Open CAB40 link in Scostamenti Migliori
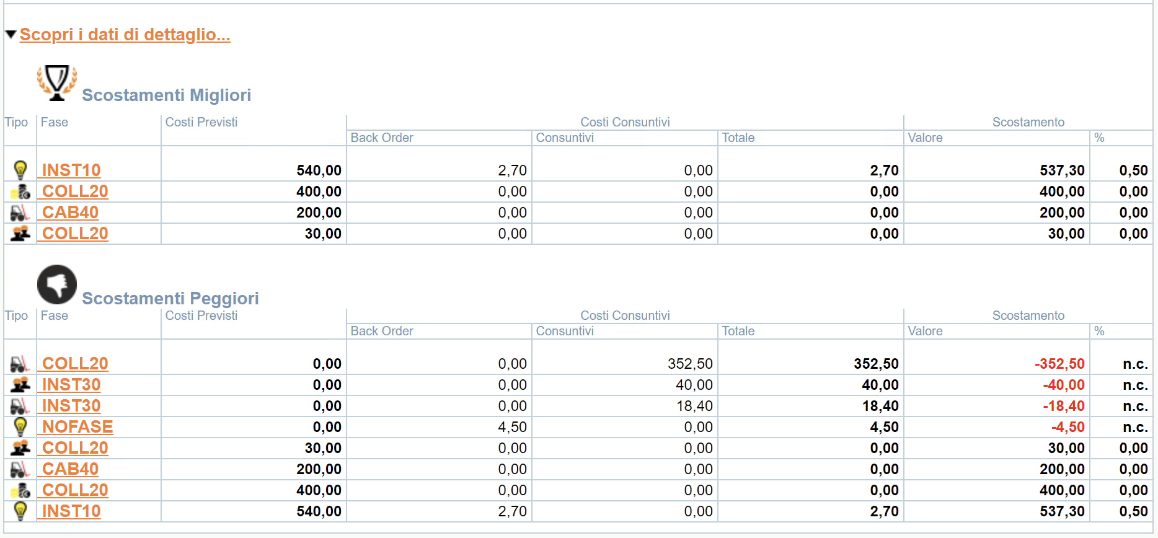This screenshot has height=538, width=1158. click(70, 213)
